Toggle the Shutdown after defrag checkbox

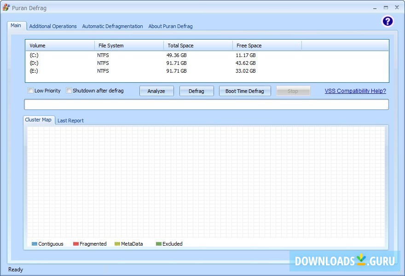(x=69, y=91)
